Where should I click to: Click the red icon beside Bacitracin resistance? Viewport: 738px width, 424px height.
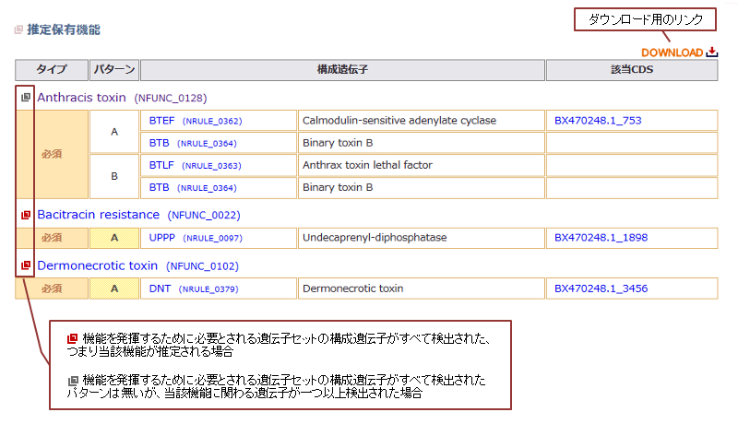click(26, 215)
